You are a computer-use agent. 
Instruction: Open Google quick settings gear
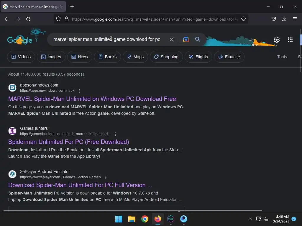click(277, 40)
